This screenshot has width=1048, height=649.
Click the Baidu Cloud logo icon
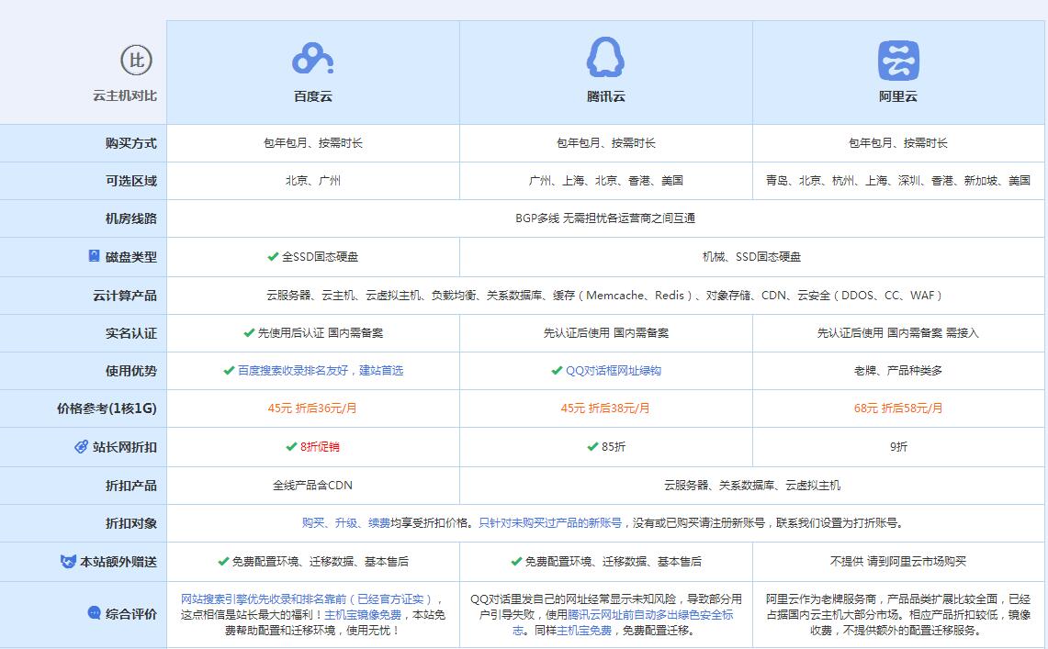(311, 57)
